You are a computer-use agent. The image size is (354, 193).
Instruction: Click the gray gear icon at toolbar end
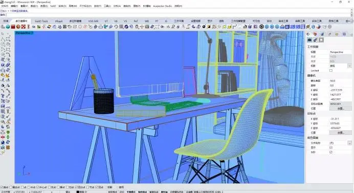[x=329, y=27]
